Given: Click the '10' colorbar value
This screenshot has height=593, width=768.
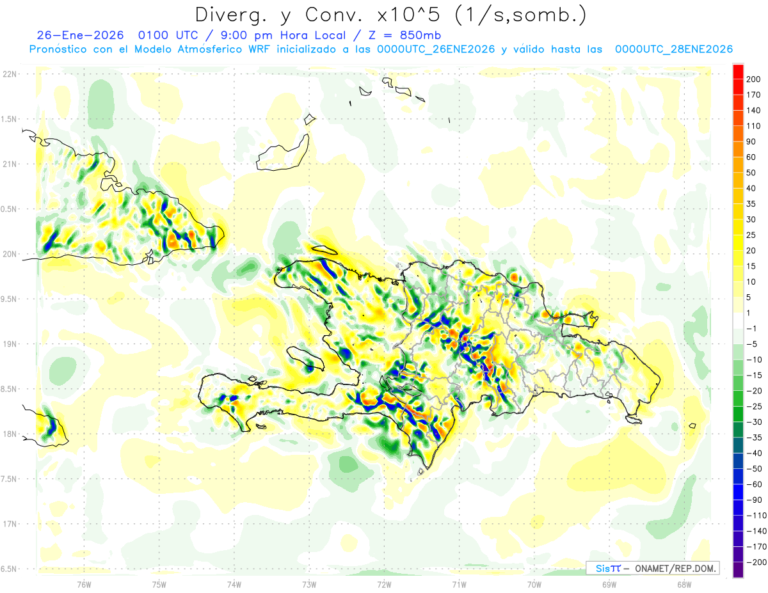Looking at the screenshot, I should (751, 282).
